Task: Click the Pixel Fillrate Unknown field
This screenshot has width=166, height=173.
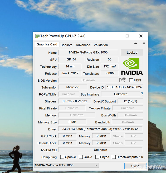Action: pyautogui.click(x=72, y=108)
